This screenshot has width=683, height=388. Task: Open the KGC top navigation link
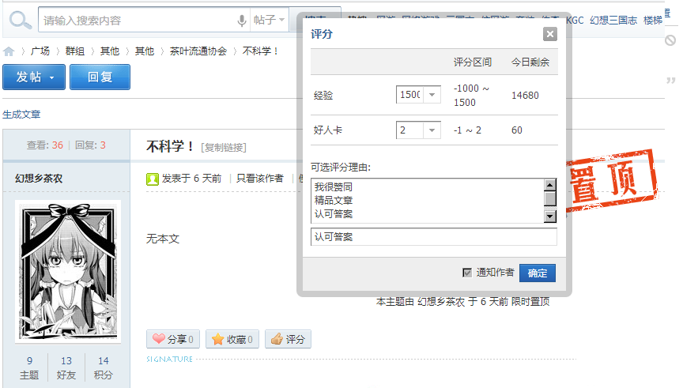click(x=575, y=20)
